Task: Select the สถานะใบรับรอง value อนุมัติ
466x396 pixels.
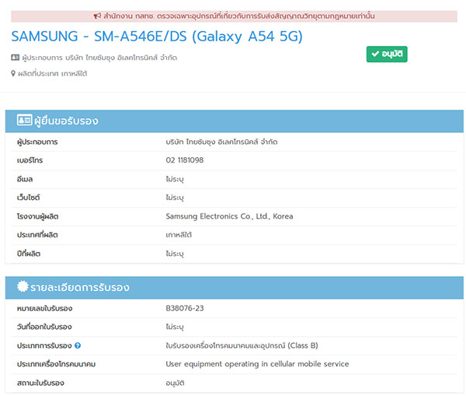Action: coord(175,383)
